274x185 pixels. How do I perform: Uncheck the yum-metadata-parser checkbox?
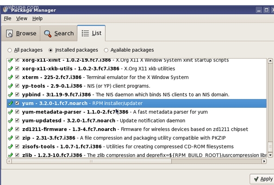coord(17,111)
